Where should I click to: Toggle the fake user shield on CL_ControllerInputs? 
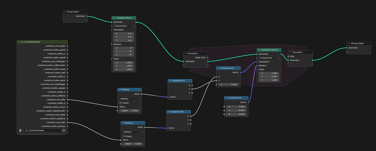[x=64, y=130]
